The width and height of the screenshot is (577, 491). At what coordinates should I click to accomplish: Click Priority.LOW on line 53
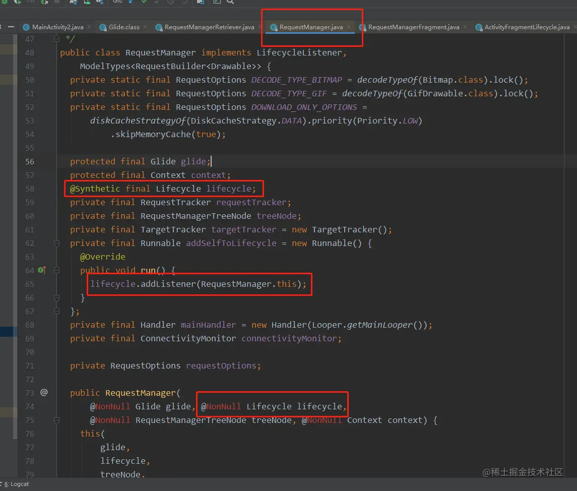point(387,120)
